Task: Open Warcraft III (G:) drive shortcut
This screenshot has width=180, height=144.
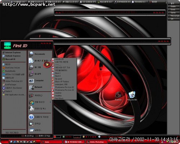Action: pos(105,2)
